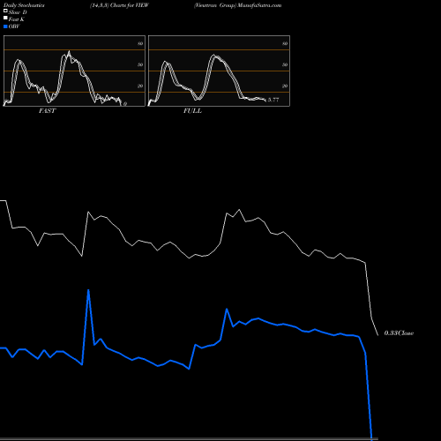Screen dimensions: 441x441
Task: Click the blue OBV legend swatch
Action: (x=5, y=26)
